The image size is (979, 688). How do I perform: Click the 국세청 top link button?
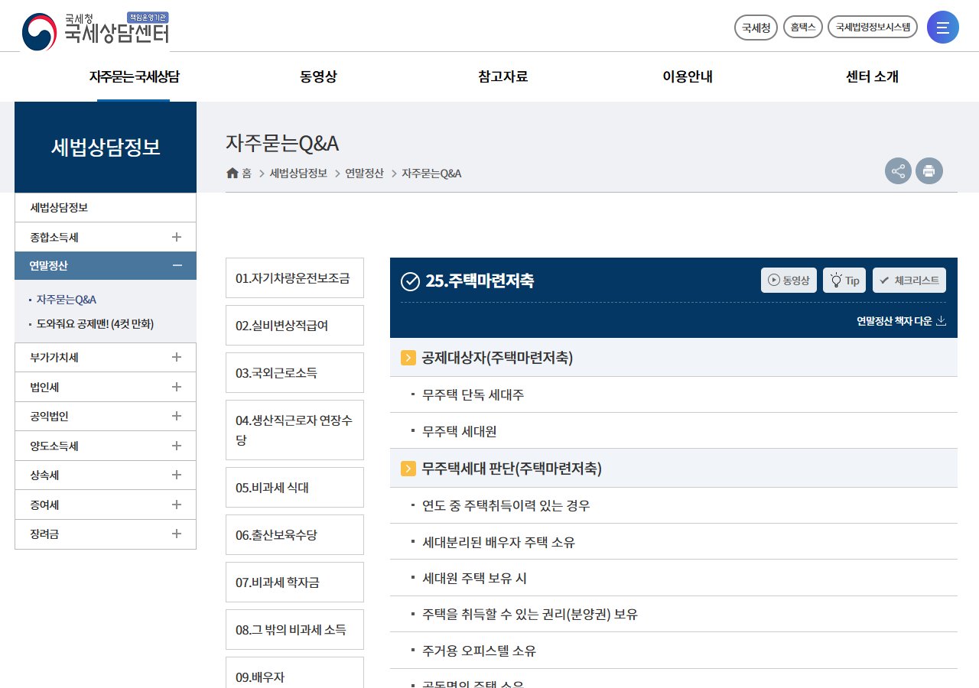[756, 28]
